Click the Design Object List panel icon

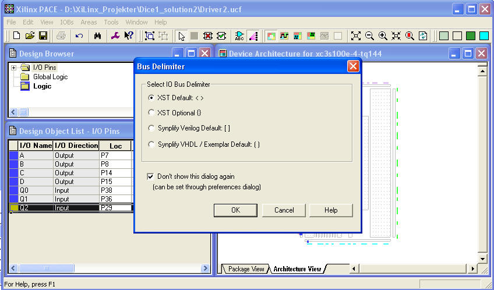[13, 130]
